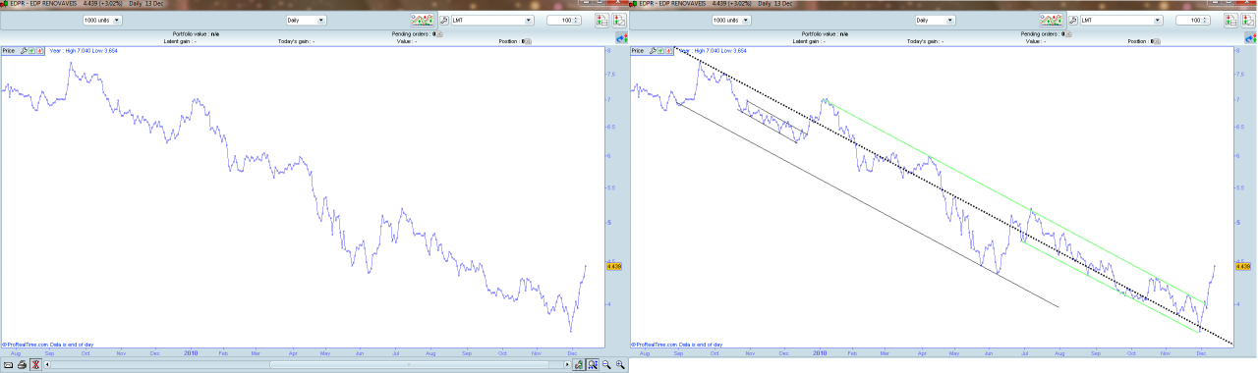Click the indicators chart icon in the right window
1258x373 pixels.
tap(1052, 20)
